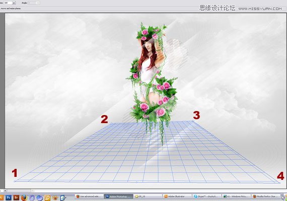Switch to the 'Mozilla Firefox Star...' taskbar button
The image size is (287, 201).
[x=265, y=196]
